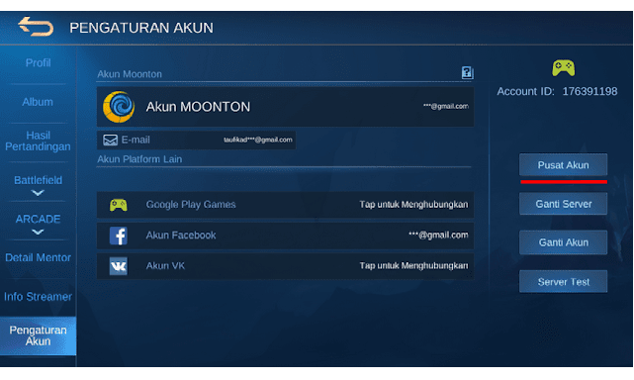Tap the green gamepad icon above Account ID
Image resolution: width=634 pixels, height=380 pixels.
563,68
